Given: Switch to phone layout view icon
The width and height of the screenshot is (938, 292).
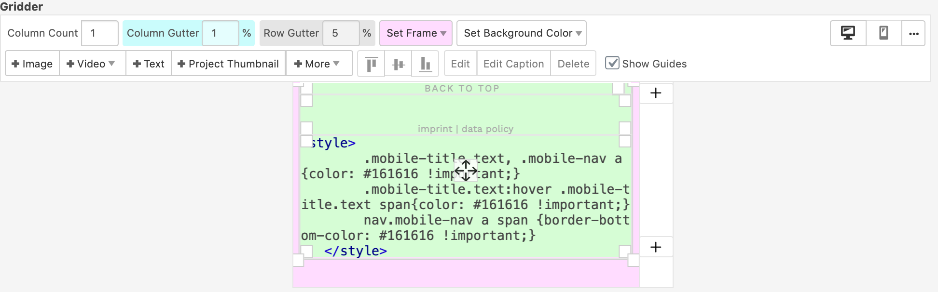Looking at the screenshot, I should point(883,33).
